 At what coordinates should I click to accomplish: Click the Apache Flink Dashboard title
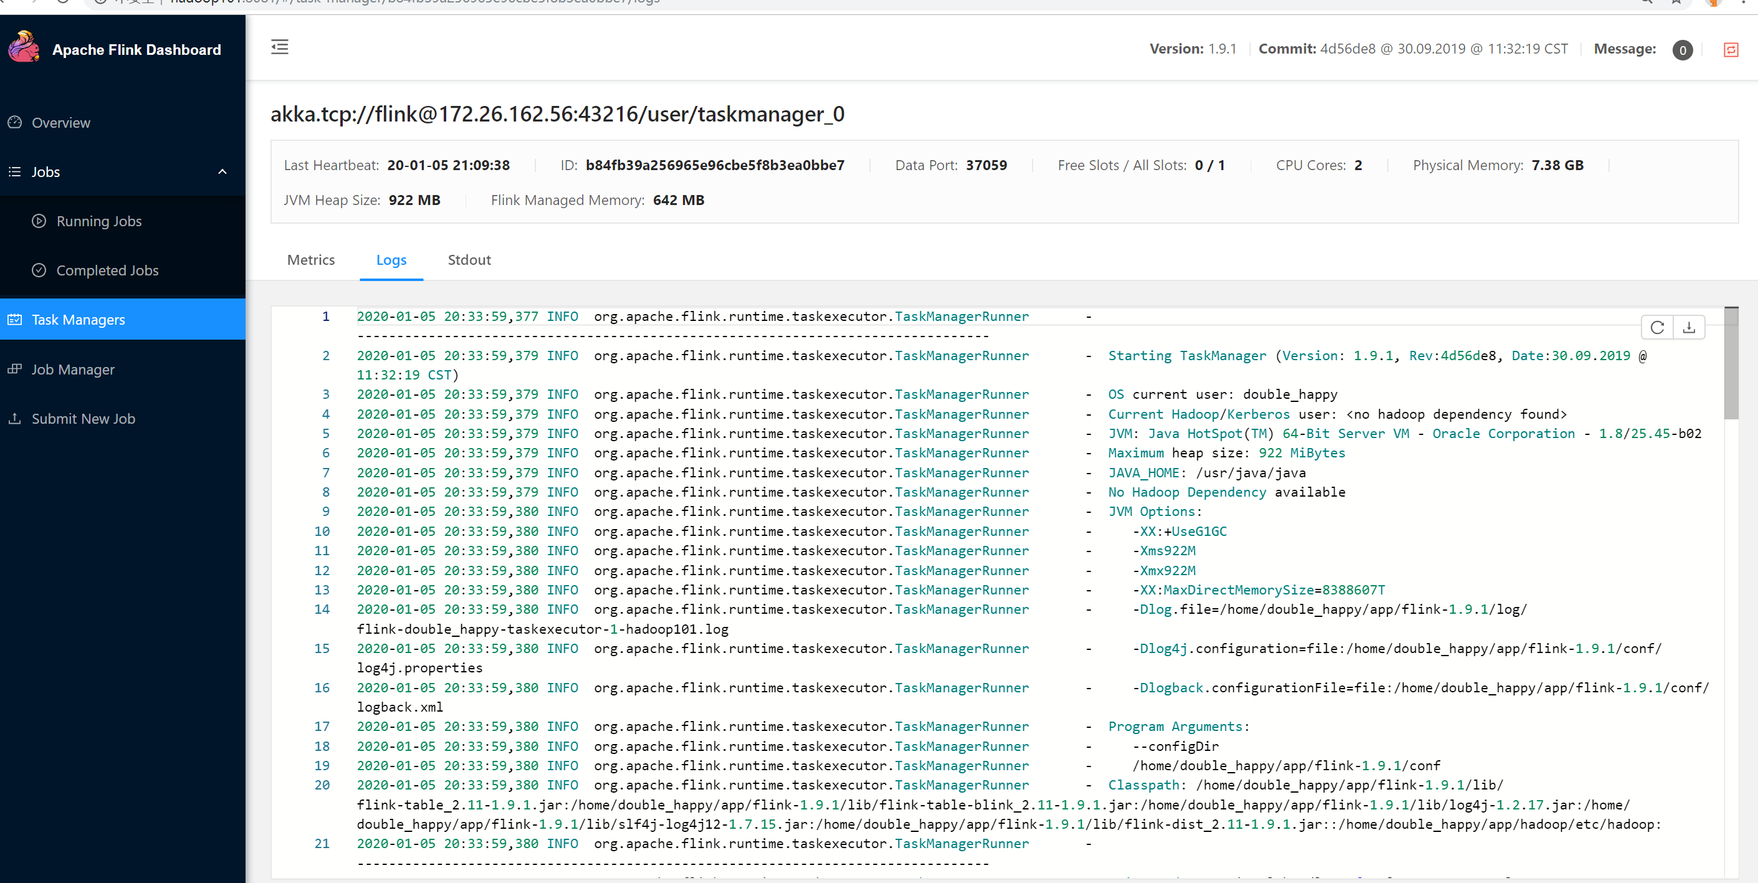[136, 50]
